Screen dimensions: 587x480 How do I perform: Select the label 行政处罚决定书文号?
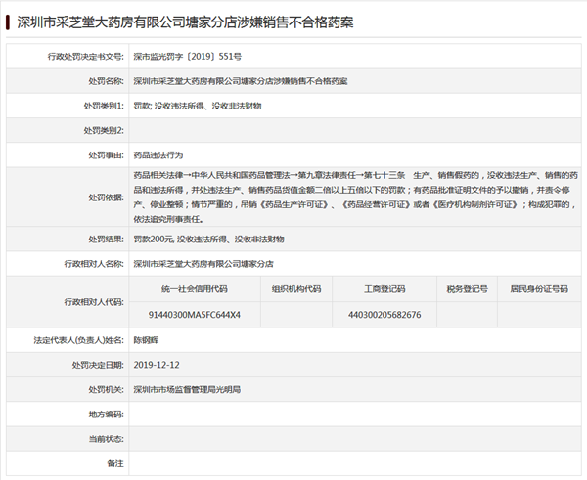[86, 57]
